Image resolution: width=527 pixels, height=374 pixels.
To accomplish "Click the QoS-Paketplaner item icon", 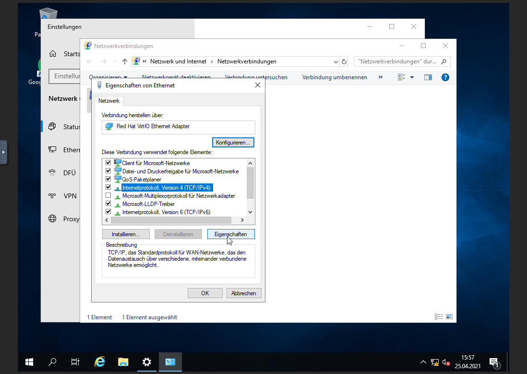I will click(117, 179).
